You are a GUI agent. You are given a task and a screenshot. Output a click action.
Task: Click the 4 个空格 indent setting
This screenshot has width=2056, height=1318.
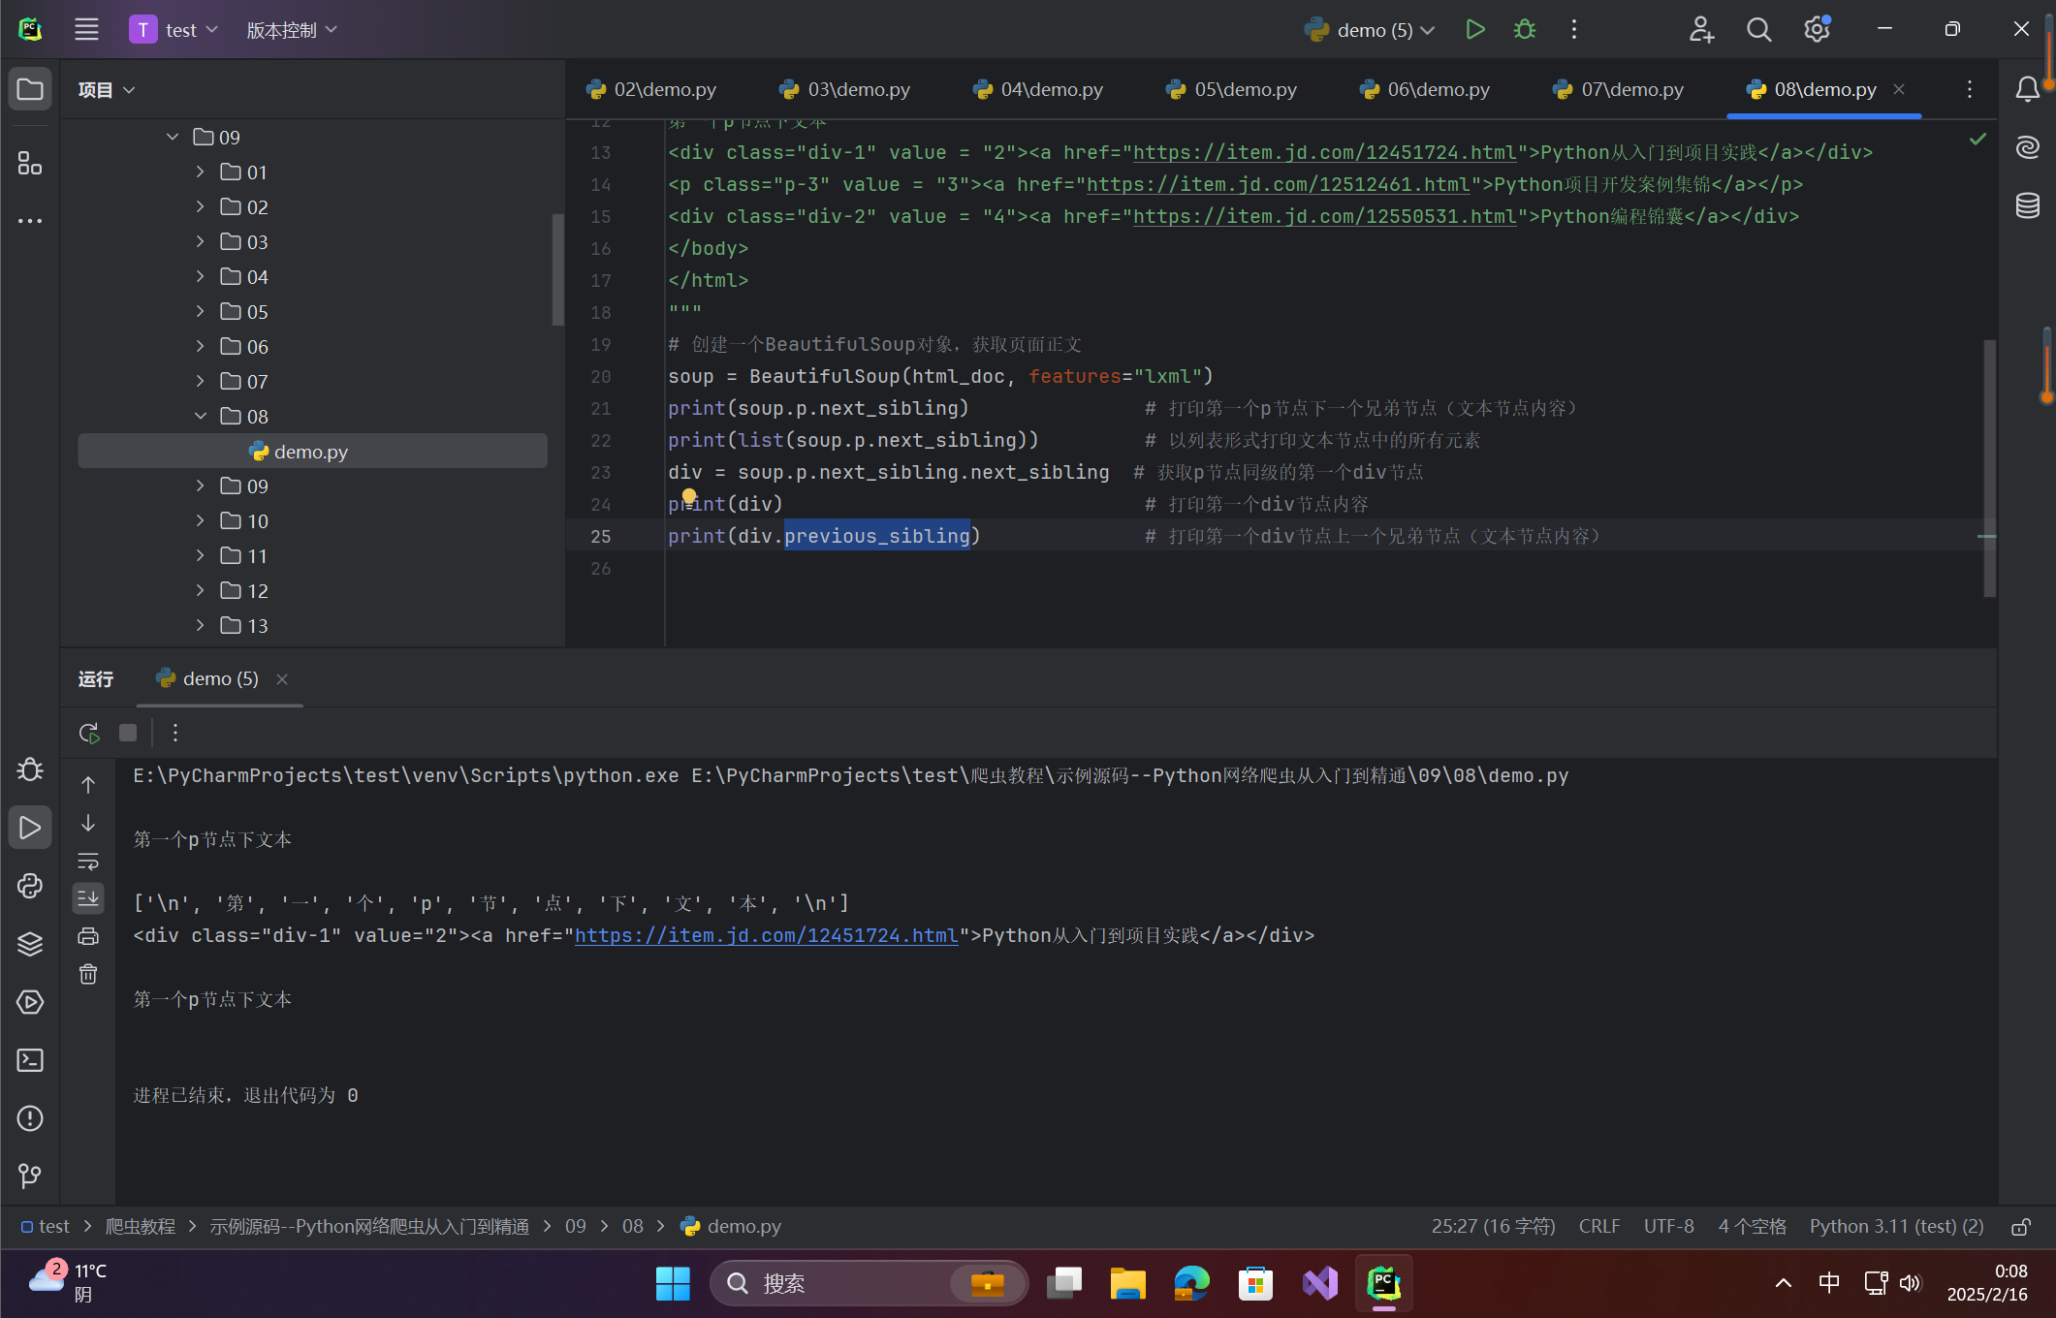click(1752, 1226)
